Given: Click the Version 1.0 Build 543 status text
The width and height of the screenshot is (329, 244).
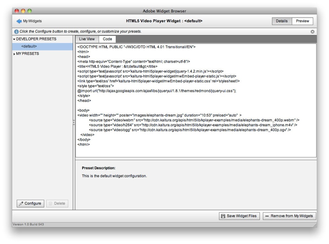Looking at the screenshot, I should [x=28, y=224].
